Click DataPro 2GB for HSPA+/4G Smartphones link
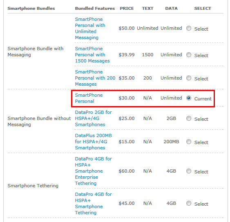Viewport: 230px width, 222px height. click(x=94, y=118)
